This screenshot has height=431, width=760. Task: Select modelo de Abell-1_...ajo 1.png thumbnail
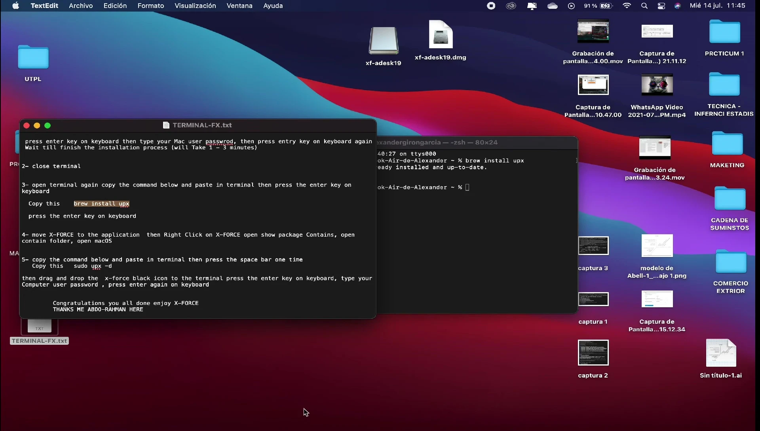pos(657,245)
